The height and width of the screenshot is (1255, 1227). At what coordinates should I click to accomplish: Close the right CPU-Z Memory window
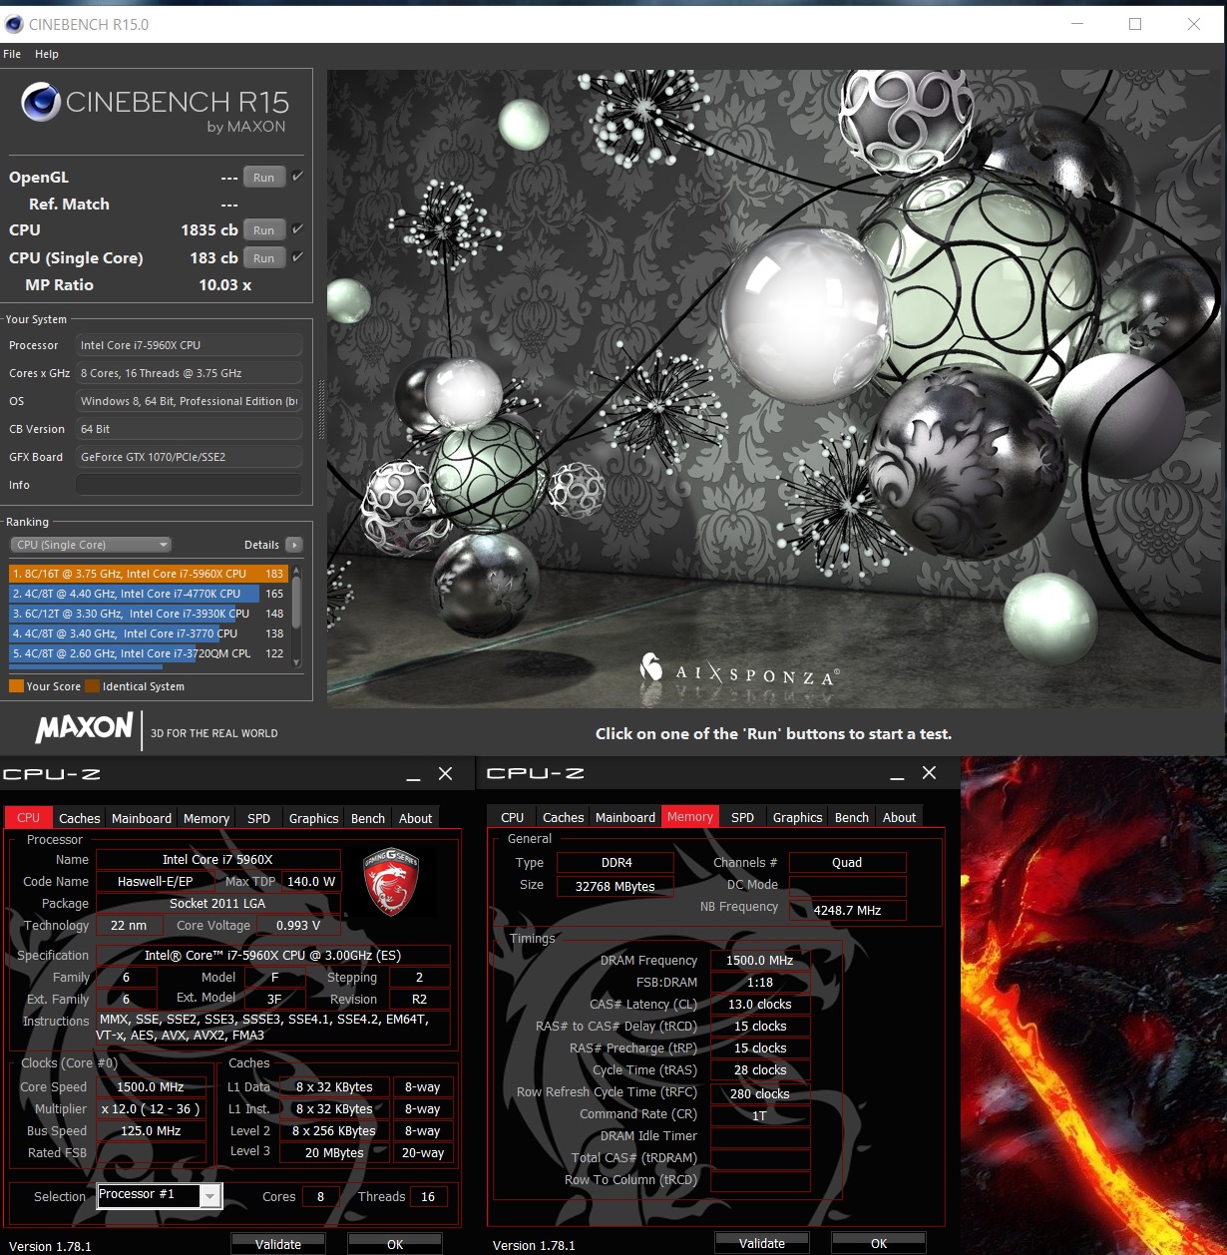point(930,772)
